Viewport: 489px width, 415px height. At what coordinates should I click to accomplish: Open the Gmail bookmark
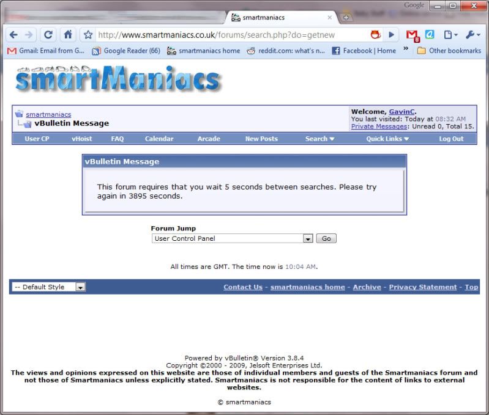pyautogui.click(x=45, y=51)
